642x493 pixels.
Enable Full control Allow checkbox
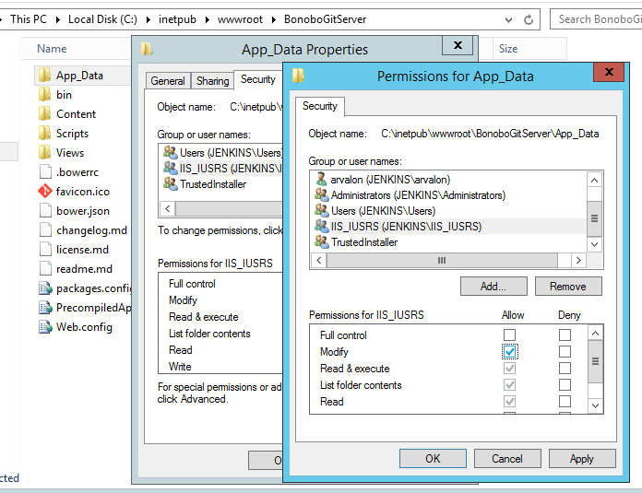point(510,335)
